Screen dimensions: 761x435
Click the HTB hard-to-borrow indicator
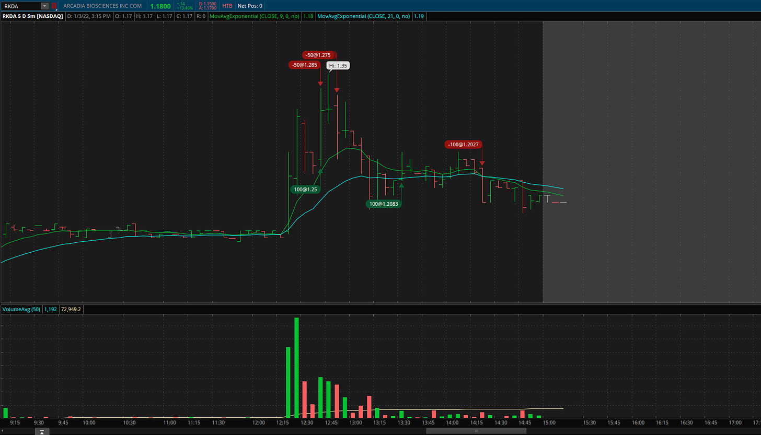[x=227, y=6]
